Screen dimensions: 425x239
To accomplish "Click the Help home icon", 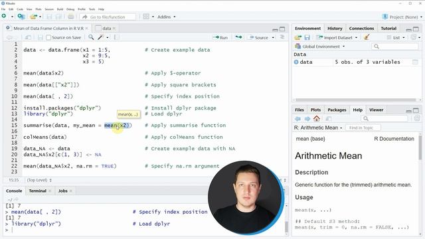I will [x=317, y=118].
